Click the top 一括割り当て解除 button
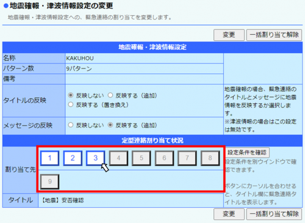Image resolution: width=305 pixels, height=223 pixels. tap(274, 35)
